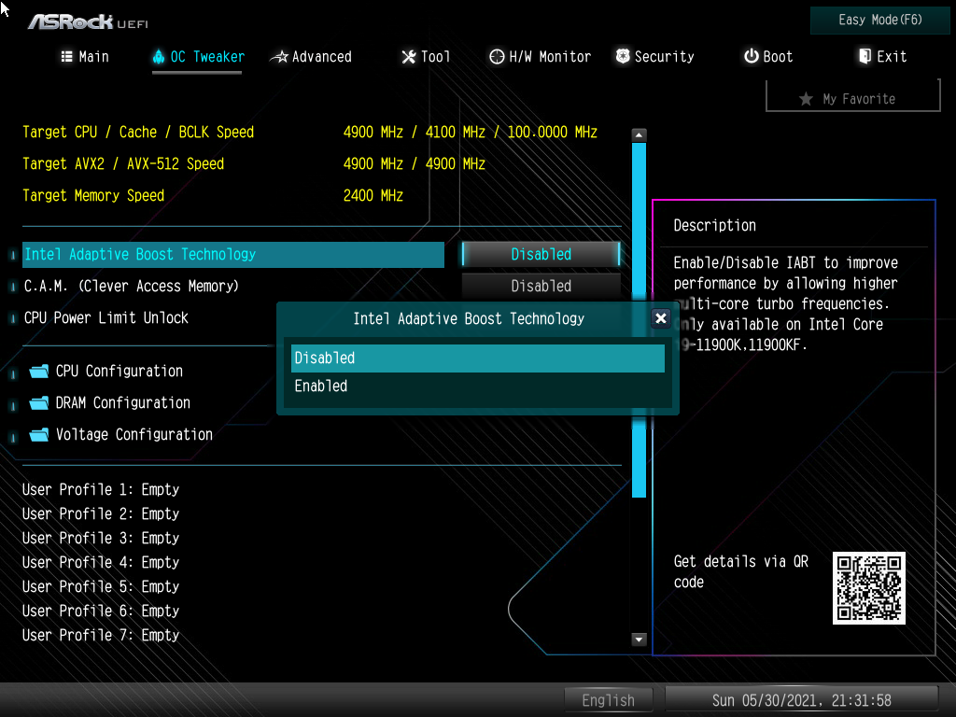The width and height of the screenshot is (956, 717).
Task: Click the scrollbar down arrow
Action: [640, 640]
